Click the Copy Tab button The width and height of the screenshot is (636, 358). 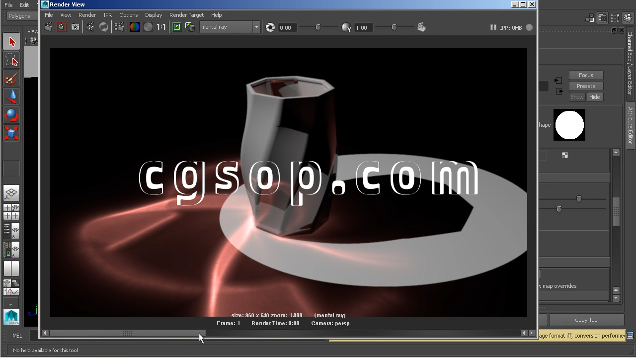coord(586,320)
